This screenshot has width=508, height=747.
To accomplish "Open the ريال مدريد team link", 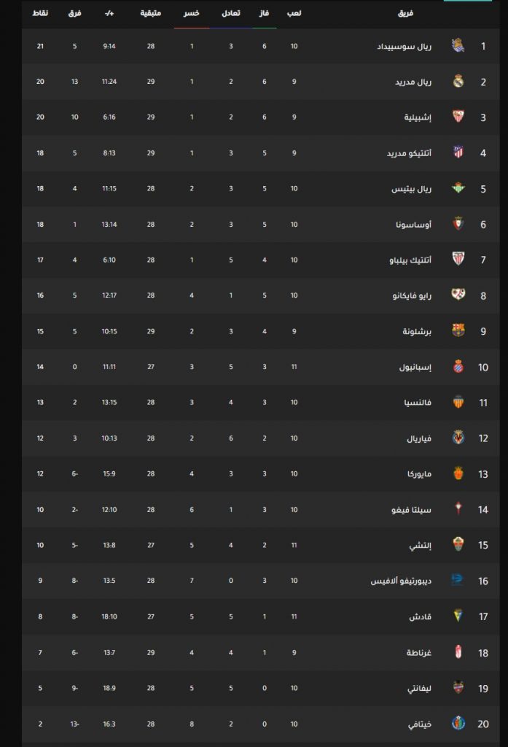I will click(413, 82).
